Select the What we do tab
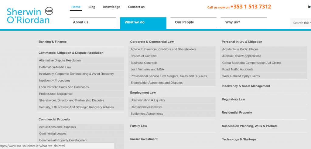 pos(143,23)
